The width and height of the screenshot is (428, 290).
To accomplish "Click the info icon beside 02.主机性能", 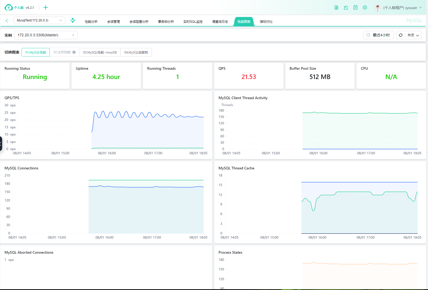I will (x=74, y=52).
